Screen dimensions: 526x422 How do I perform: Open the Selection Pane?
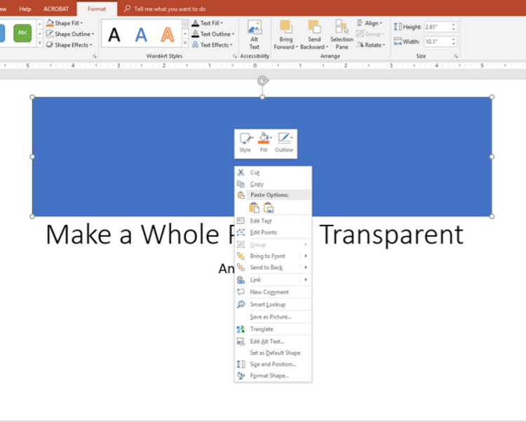(x=342, y=34)
